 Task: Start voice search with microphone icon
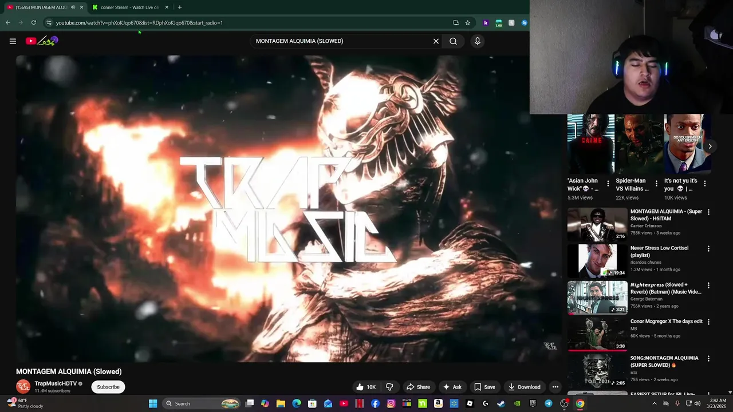point(477,41)
